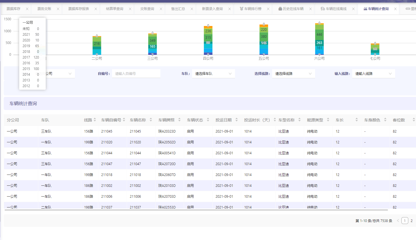This screenshot has height=240, width=416.
Task: Sort by 投运时长（天） column
Action: 275,120
